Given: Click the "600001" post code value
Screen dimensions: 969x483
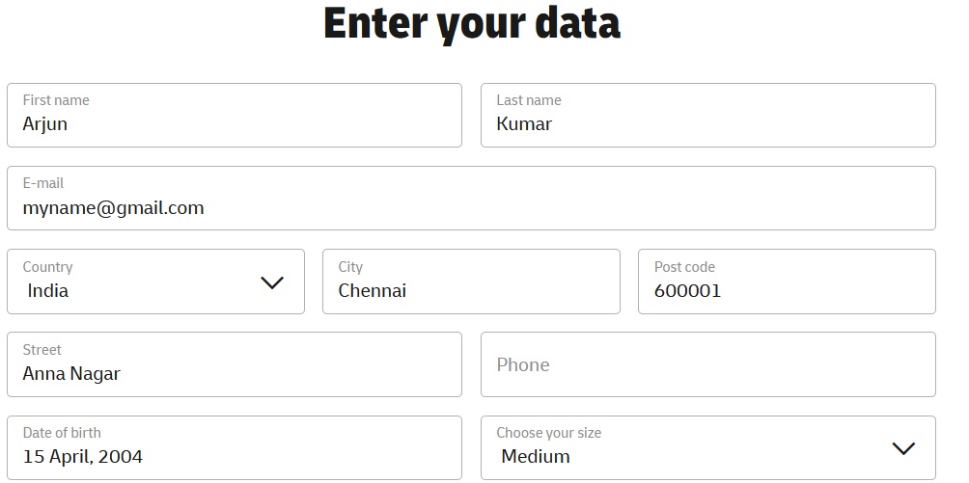Looking at the screenshot, I should [687, 291].
